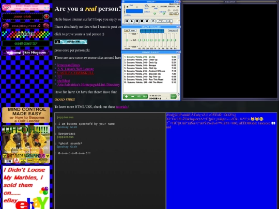The width and height of the screenshot is (279, 209).
Task: Open the pink pony videos sidebar button
Action: (x=26, y=7)
